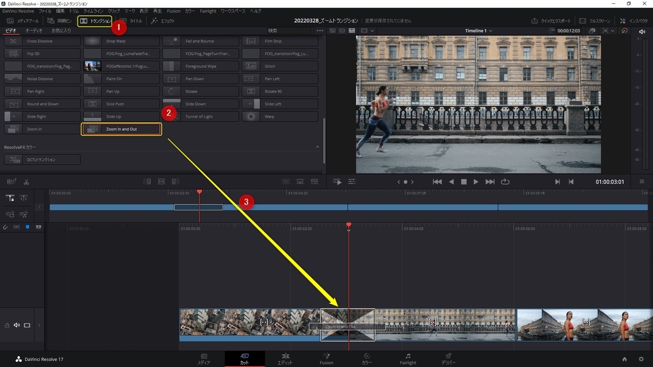Select the Film Strip transition

(280, 41)
